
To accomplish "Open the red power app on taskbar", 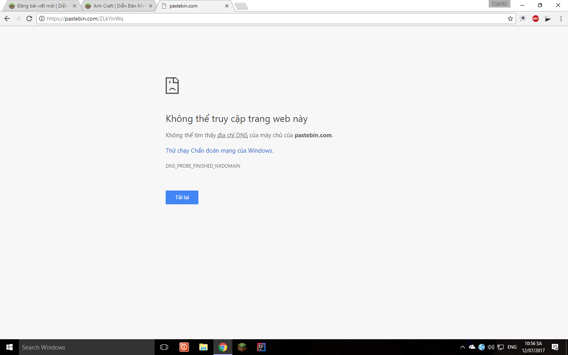I will coord(184,347).
